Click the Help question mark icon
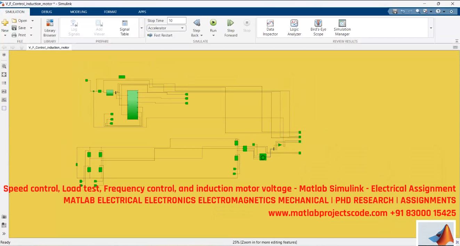460x246 pixels. click(x=438, y=11)
